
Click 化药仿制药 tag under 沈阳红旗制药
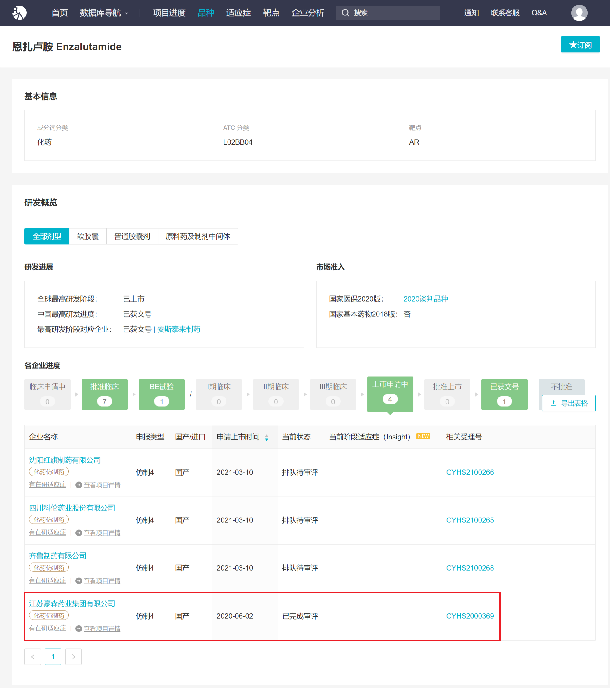click(x=49, y=472)
